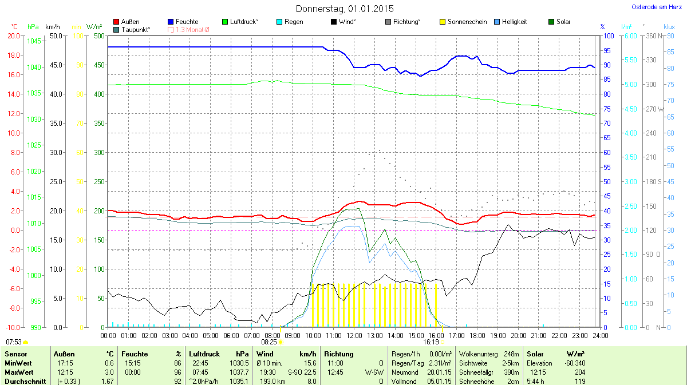Screen dimensions: 687x385
Task: Click the black Wind legend square
Action: (334, 22)
